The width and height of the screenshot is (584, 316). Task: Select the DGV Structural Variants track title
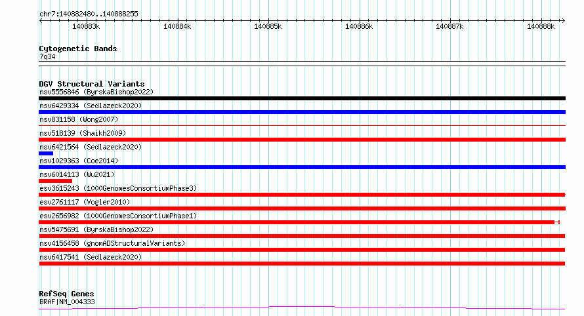[92, 84]
